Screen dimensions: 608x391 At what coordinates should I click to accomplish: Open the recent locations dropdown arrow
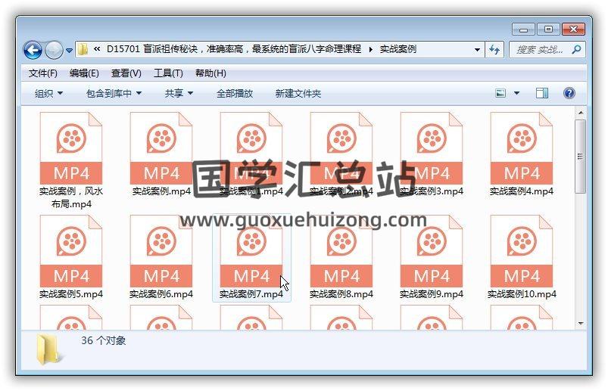tap(69, 51)
